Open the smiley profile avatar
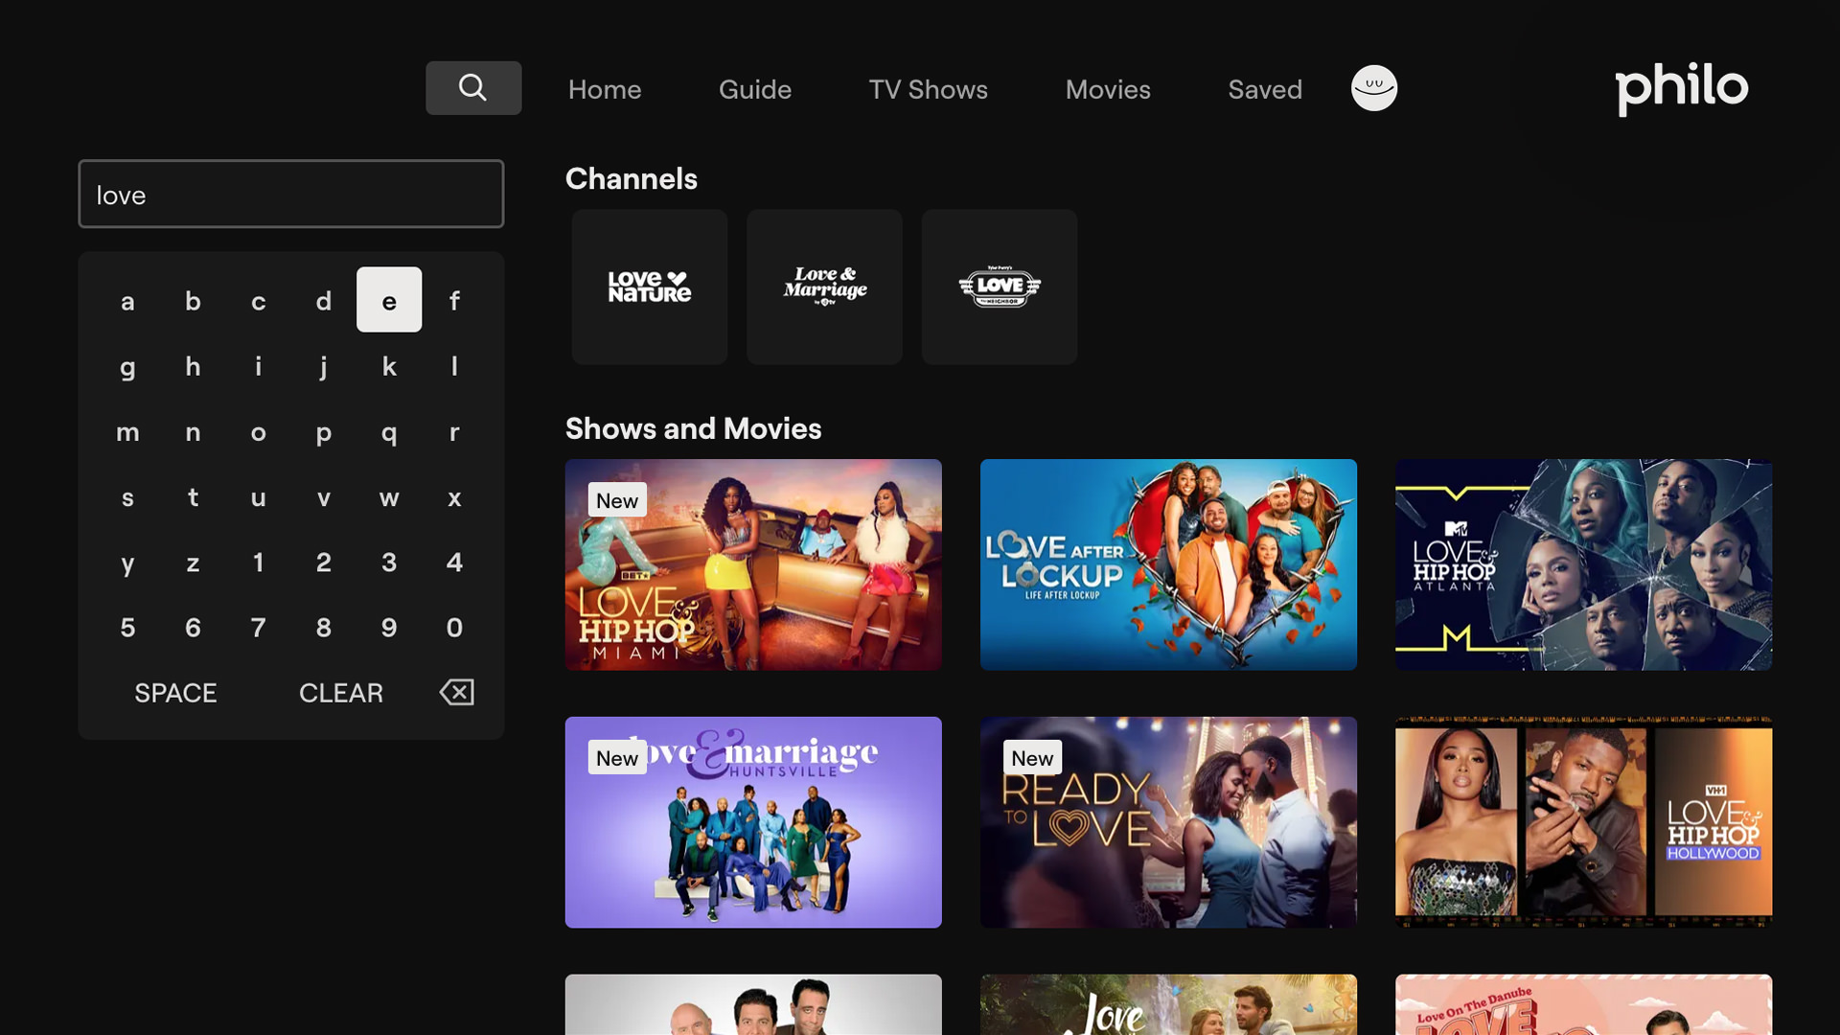 tap(1373, 88)
